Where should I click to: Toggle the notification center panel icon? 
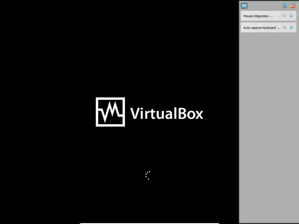(244, 6)
